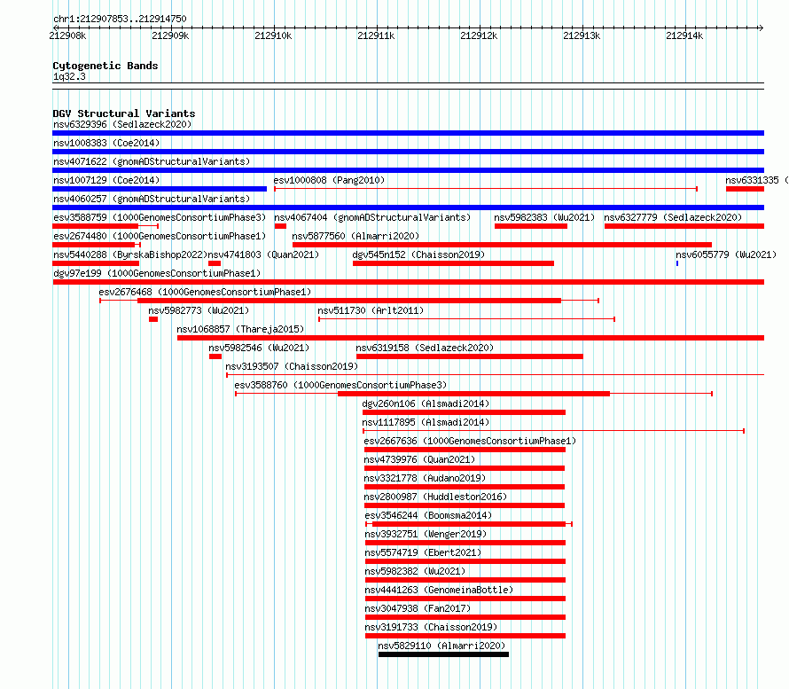Click the red bar under nsv4741803

pos(215,263)
